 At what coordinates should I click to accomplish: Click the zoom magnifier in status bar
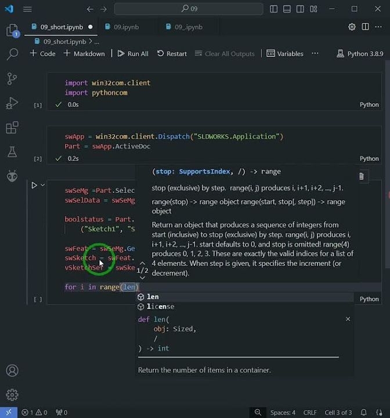(258, 412)
